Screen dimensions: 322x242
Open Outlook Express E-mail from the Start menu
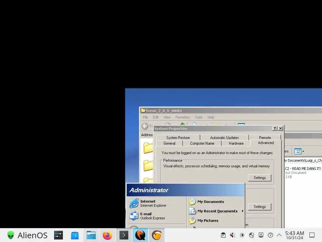point(157,216)
